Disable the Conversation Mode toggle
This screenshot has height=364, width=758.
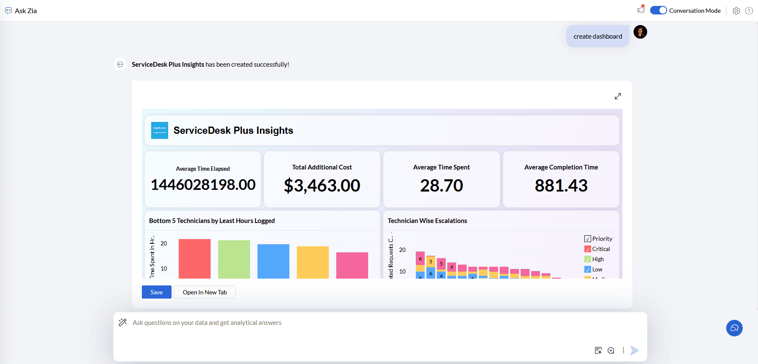click(x=658, y=11)
